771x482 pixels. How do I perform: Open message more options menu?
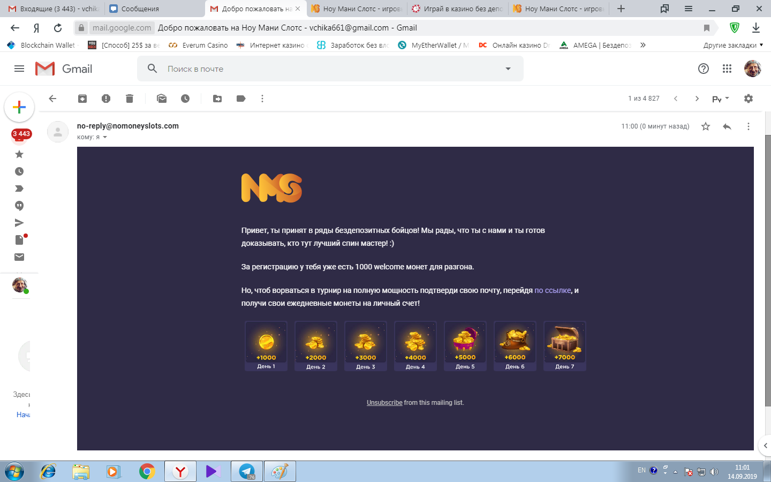point(749,126)
